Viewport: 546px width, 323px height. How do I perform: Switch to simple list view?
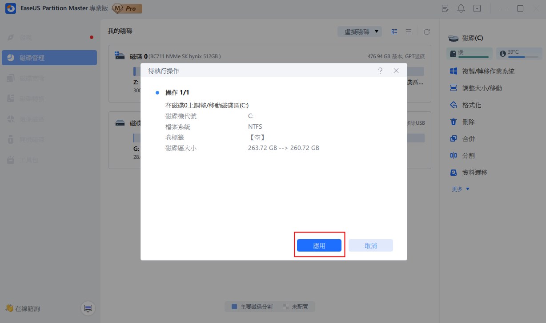[409, 32]
